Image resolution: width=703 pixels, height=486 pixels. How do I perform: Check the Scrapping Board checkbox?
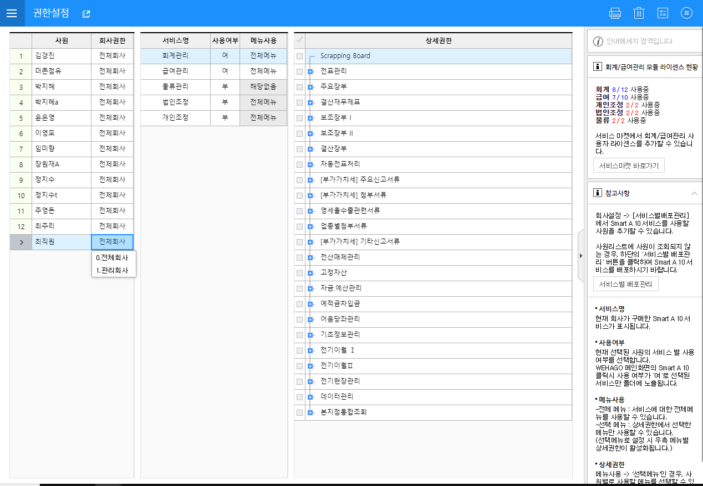[x=300, y=56]
